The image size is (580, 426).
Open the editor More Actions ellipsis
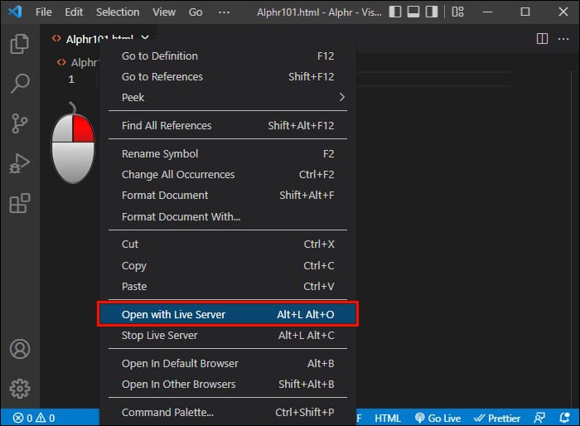tap(563, 38)
